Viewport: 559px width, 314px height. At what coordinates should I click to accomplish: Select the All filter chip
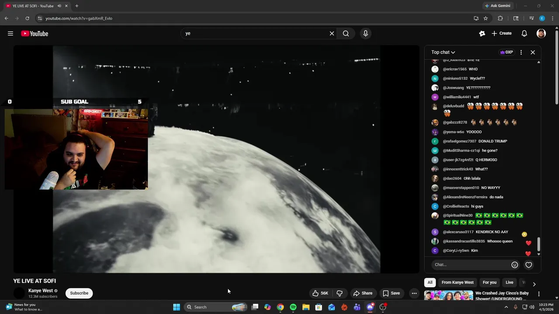tap(430, 282)
